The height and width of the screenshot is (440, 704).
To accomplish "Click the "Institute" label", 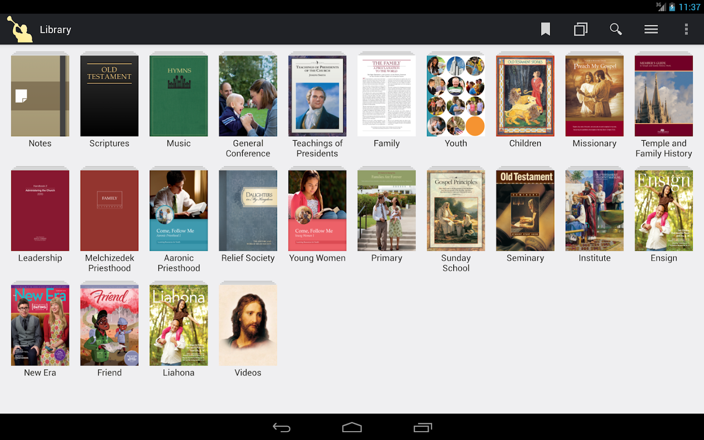I will click(594, 258).
